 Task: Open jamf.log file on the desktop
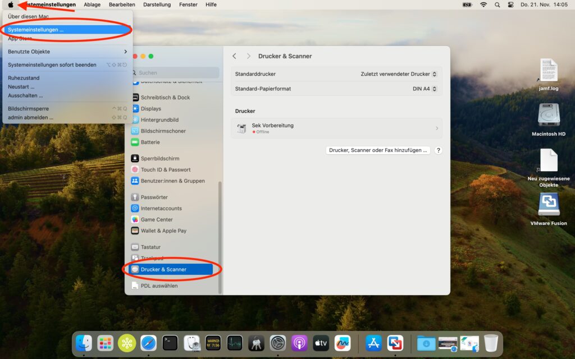548,72
